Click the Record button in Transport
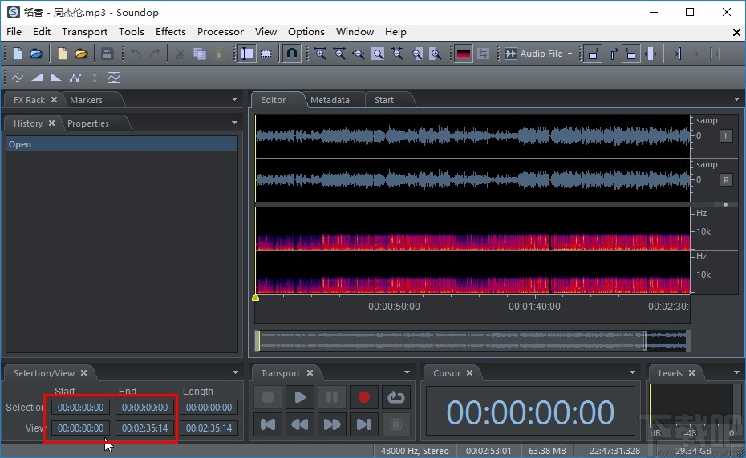746x458 pixels. tap(364, 397)
